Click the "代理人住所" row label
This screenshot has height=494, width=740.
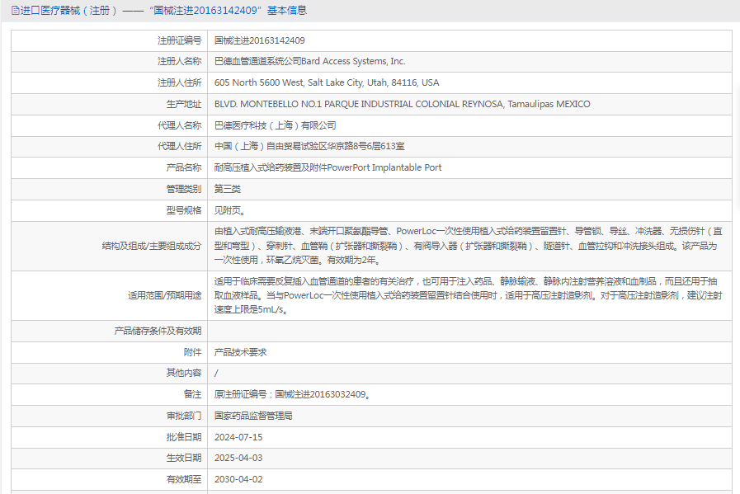point(179,146)
